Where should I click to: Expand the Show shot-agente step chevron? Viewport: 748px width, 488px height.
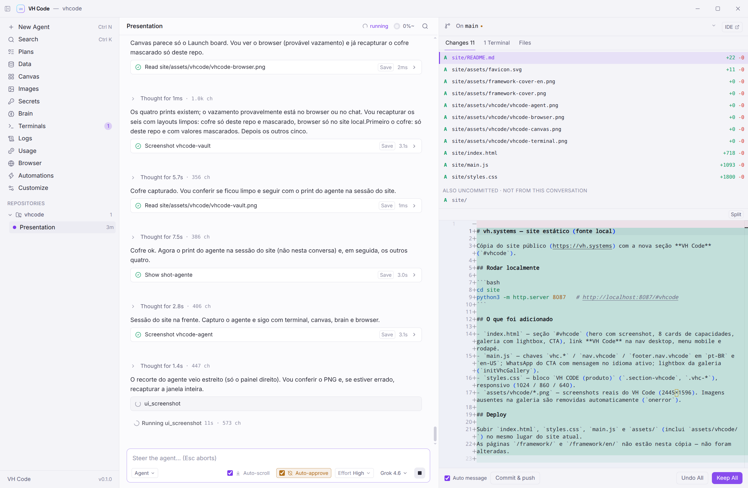click(414, 275)
